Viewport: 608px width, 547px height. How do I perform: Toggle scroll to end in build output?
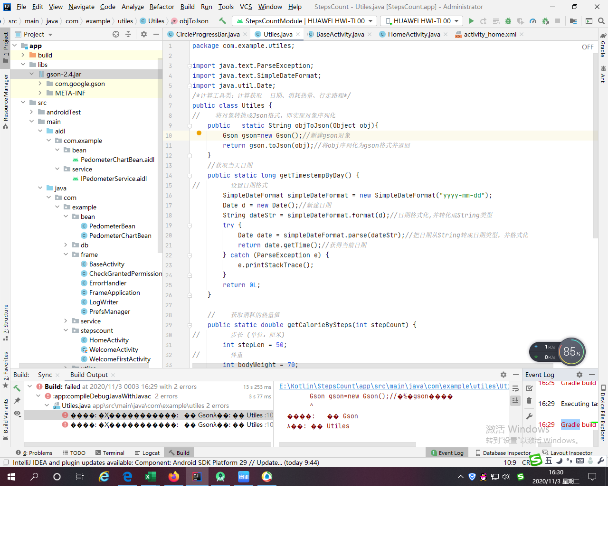click(515, 401)
